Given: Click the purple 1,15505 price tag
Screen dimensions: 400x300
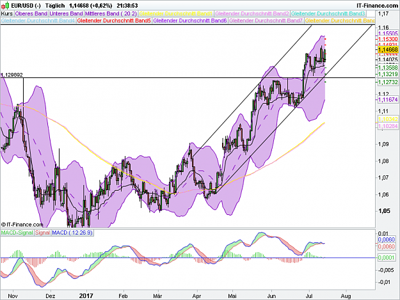Looking at the screenshot, I should pos(388,33).
